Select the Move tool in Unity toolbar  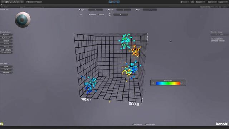point(7,2)
